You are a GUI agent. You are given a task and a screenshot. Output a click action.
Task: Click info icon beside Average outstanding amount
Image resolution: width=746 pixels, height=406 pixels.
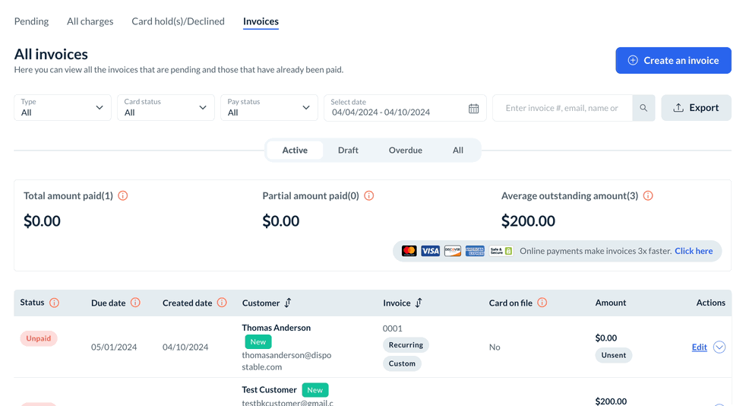click(x=648, y=195)
